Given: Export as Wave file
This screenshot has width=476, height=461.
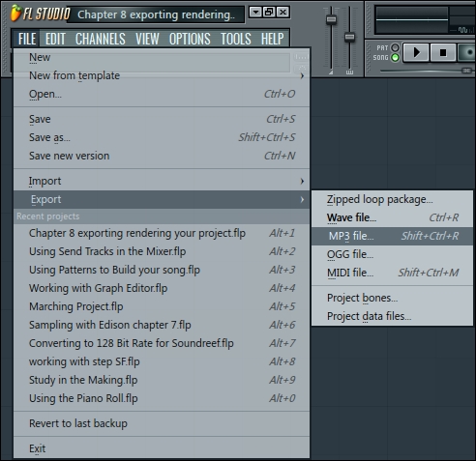Looking at the screenshot, I should [392, 217].
